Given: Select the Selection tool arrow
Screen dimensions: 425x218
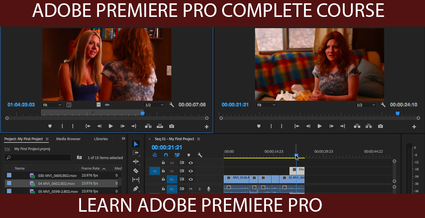Looking at the screenshot, I should [x=135, y=144].
